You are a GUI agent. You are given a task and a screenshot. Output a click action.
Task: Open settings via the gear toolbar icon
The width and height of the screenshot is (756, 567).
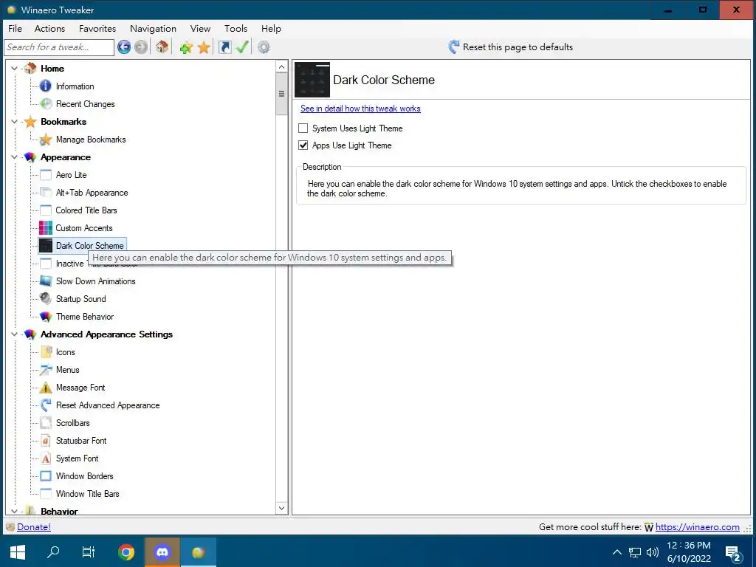[264, 47]
